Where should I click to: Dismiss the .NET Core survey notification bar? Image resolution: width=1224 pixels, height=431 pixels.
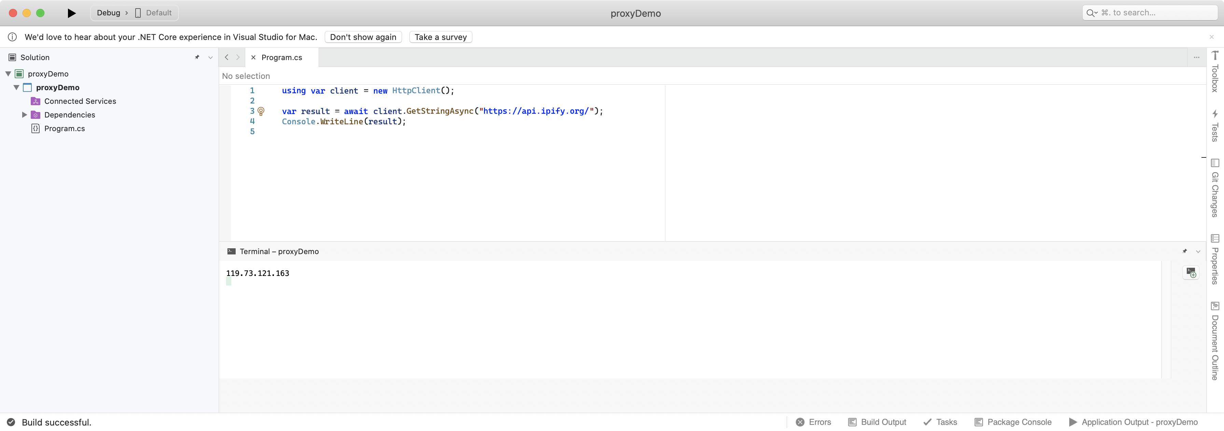coord(1211,37)
